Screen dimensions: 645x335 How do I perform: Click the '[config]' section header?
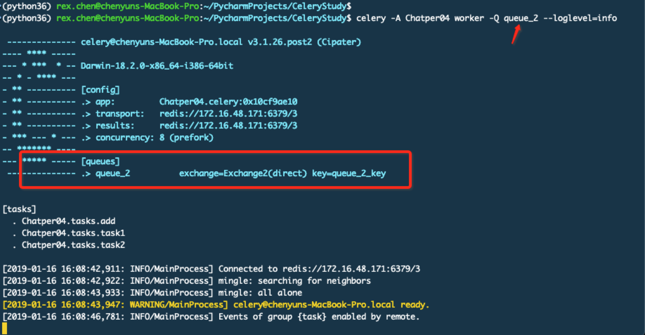[100, 90]
